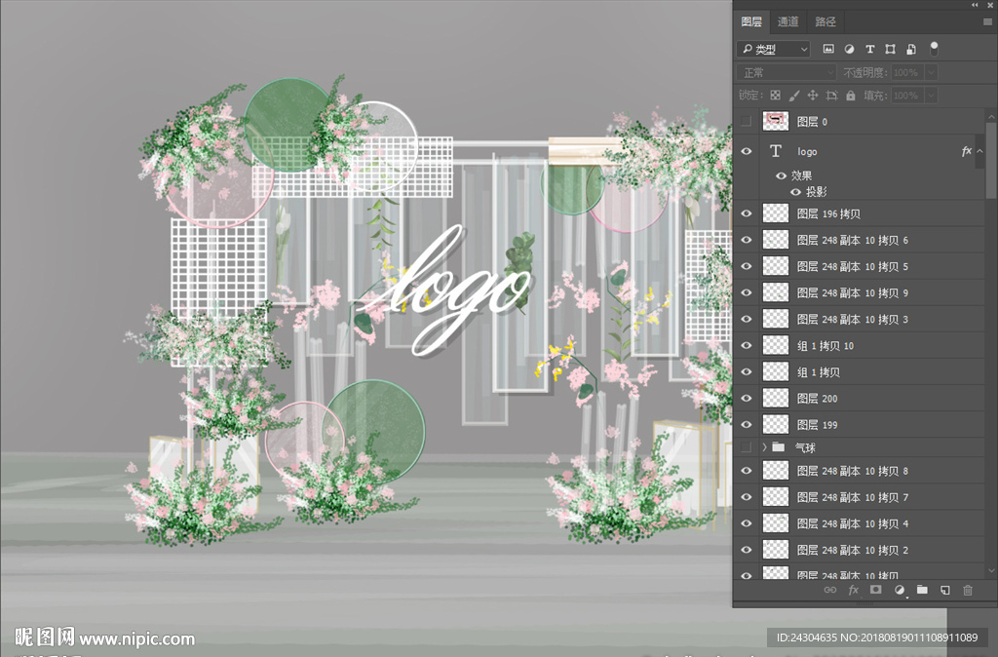Filter layers by adjustment layer type

pos(849,49)
